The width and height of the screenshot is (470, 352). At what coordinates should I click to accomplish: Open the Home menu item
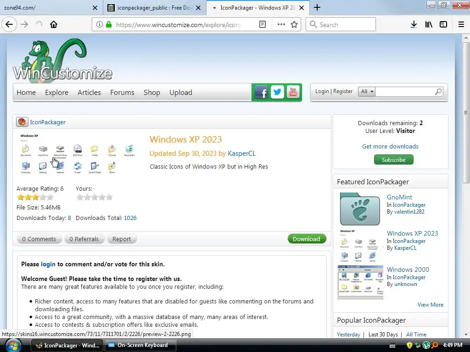[x=26, y=93]
